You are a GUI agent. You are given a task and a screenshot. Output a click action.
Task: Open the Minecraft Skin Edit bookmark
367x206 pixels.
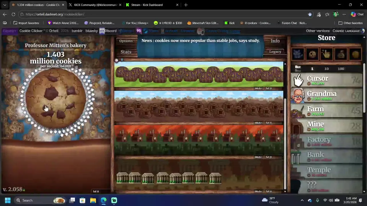tap(203, 23)
